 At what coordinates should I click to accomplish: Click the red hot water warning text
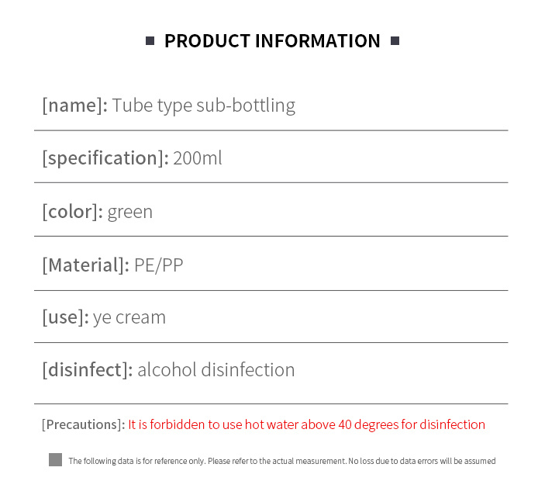click(x=306, y=424)
